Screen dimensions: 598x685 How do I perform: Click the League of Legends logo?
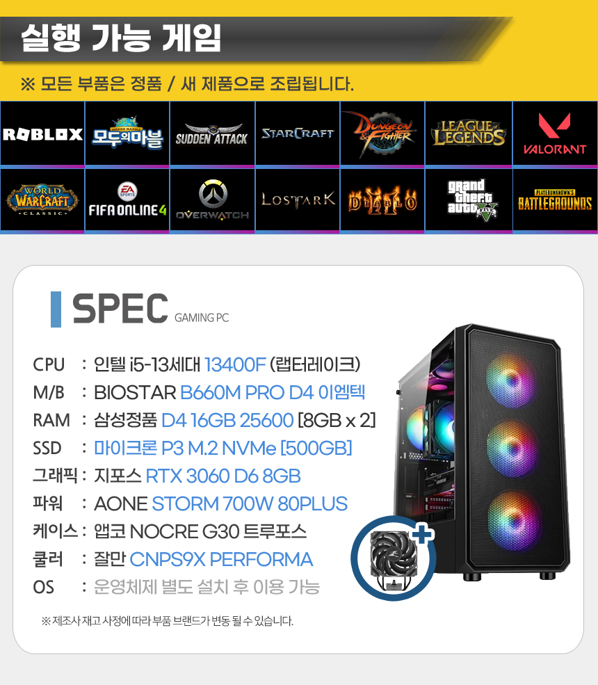(468, 134)
